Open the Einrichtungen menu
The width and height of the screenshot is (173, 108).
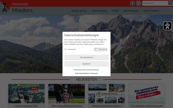[x=131, y=11]
